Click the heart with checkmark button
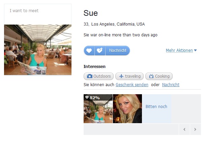The height and width of the screenshot is (142, 206). [100, 50]
